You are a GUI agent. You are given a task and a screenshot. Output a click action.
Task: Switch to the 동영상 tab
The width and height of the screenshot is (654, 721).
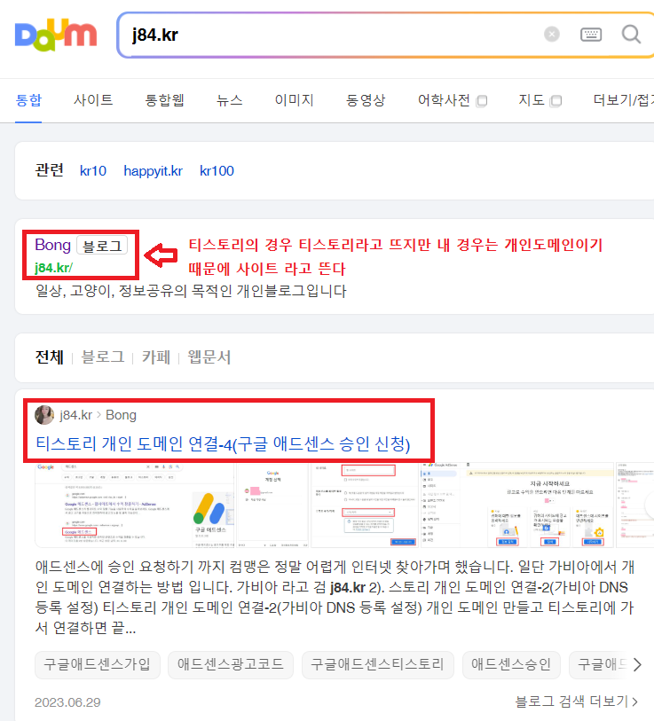[x=365, y=100]
